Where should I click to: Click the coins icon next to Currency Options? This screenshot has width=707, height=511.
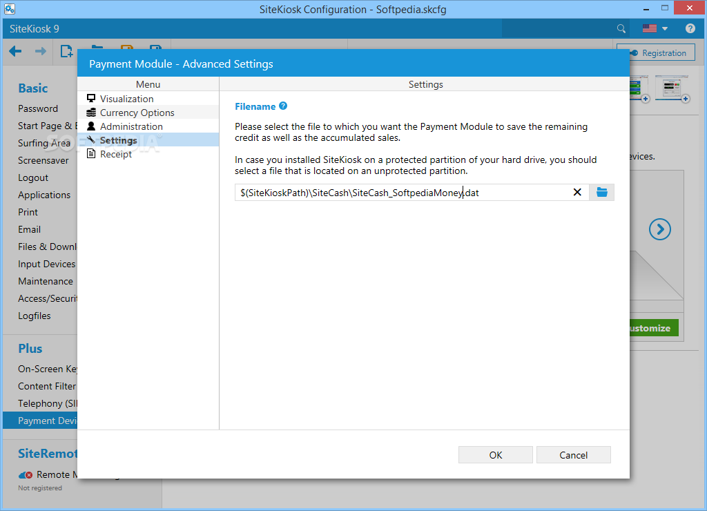click(91, 113)
